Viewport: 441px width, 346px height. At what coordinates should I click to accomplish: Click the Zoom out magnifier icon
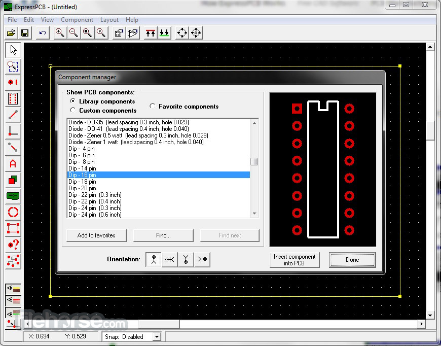(x=73, y=33)
